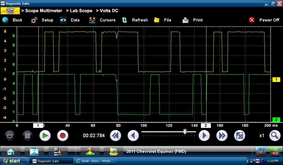This screenshot has height=165, width=283.
Task: Open the File menu
Action: pos(163,20)
